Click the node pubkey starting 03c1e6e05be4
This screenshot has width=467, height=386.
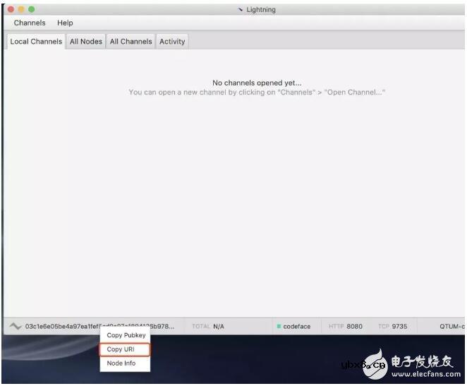click(x=99, y=326)
